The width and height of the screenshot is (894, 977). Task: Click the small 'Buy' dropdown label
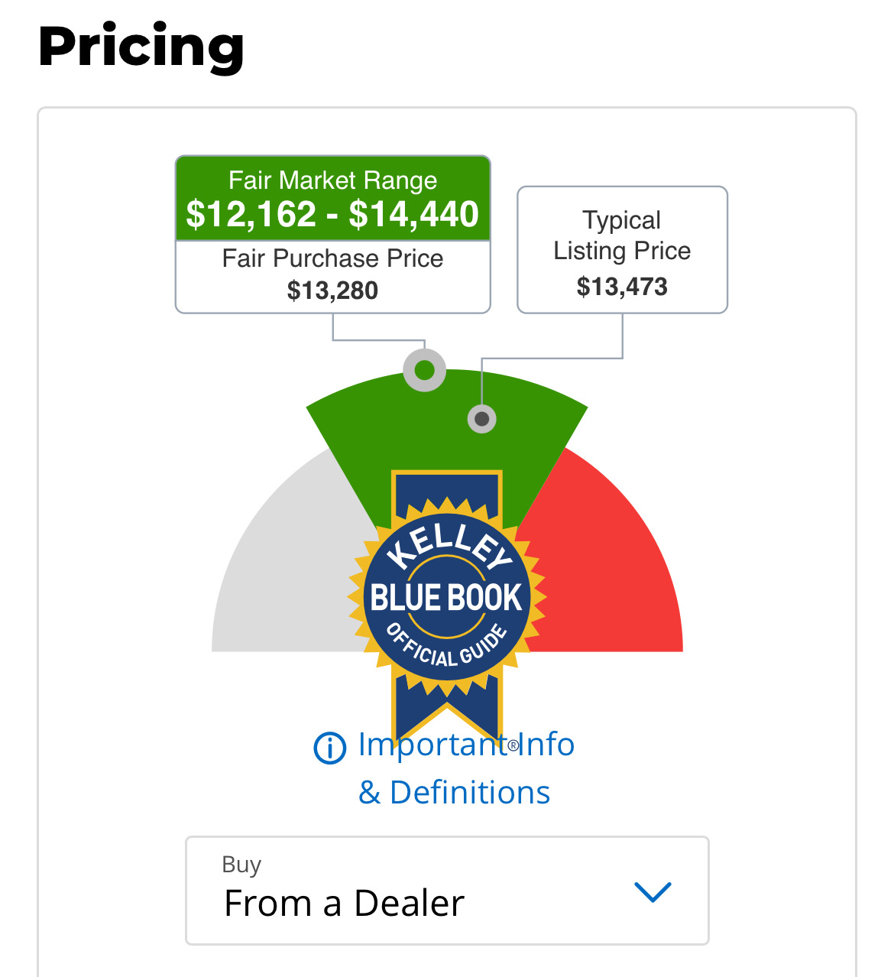coord(241,864)
